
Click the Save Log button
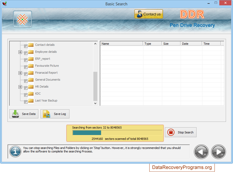[x=55, y=114]
